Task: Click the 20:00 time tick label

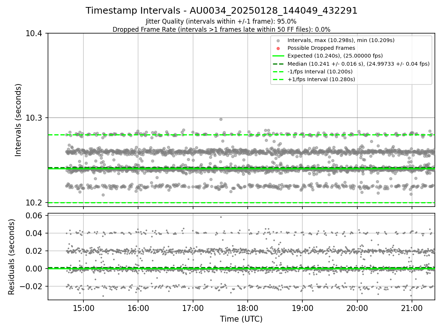Action: pyautogui.click(x=357, y=308)
